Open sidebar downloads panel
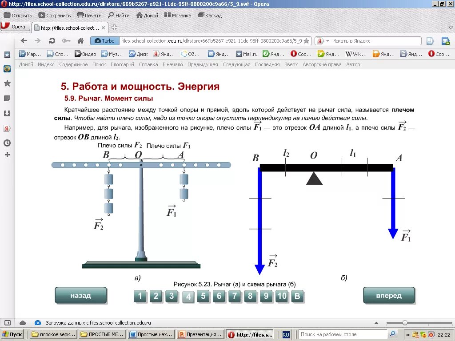 [7, 113]
